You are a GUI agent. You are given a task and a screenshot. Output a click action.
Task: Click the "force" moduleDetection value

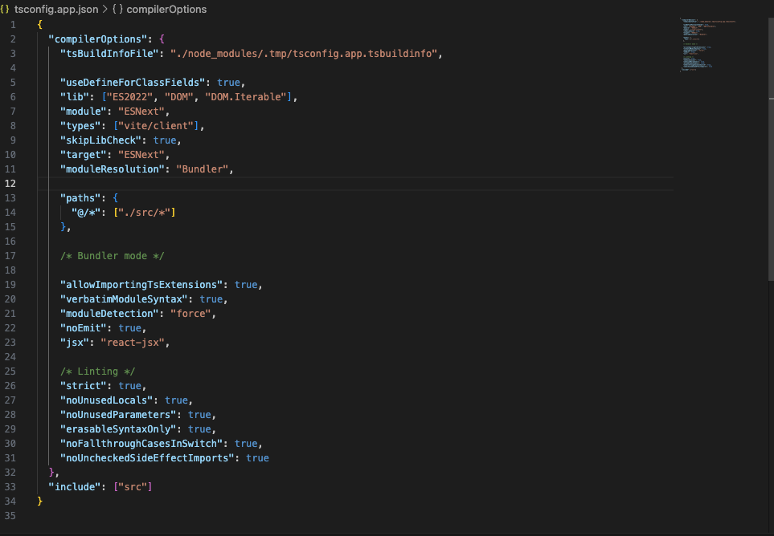(190, 313)
